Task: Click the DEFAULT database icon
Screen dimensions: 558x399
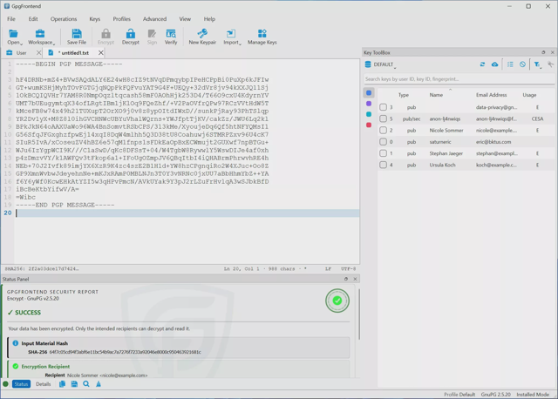Action: pos(368,64)
